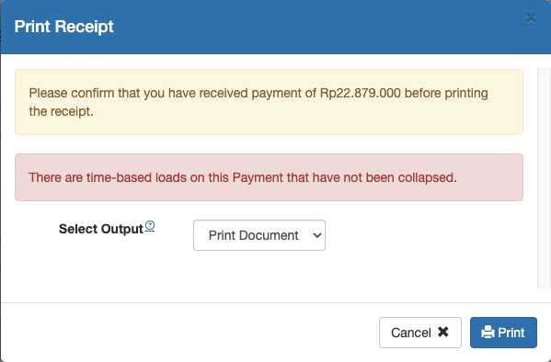Click the red time-based loads warning box
Viewport: 551px width, 362px height.
point(269,177)
